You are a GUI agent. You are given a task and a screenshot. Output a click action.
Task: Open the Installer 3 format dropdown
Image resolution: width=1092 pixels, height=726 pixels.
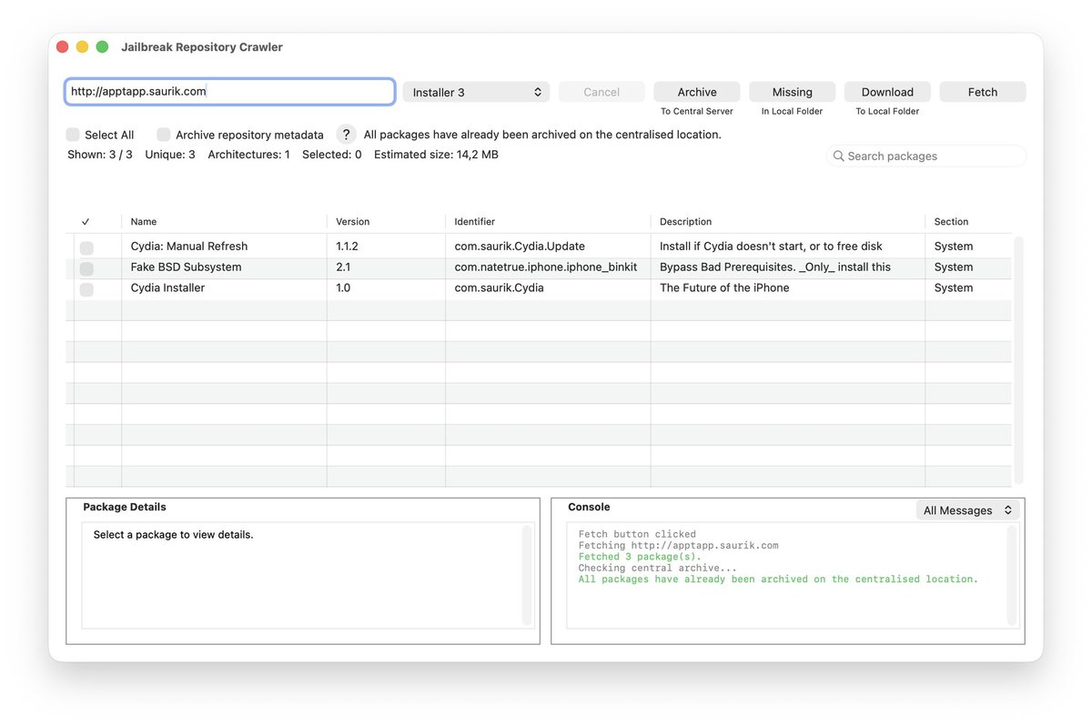click(x=476, y=92)
